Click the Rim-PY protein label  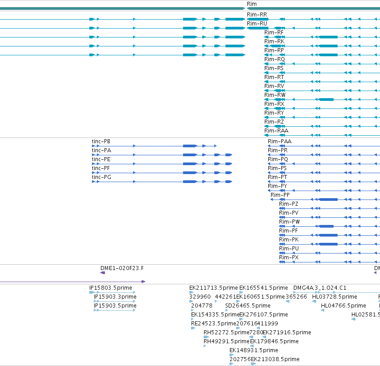point(277,186)
